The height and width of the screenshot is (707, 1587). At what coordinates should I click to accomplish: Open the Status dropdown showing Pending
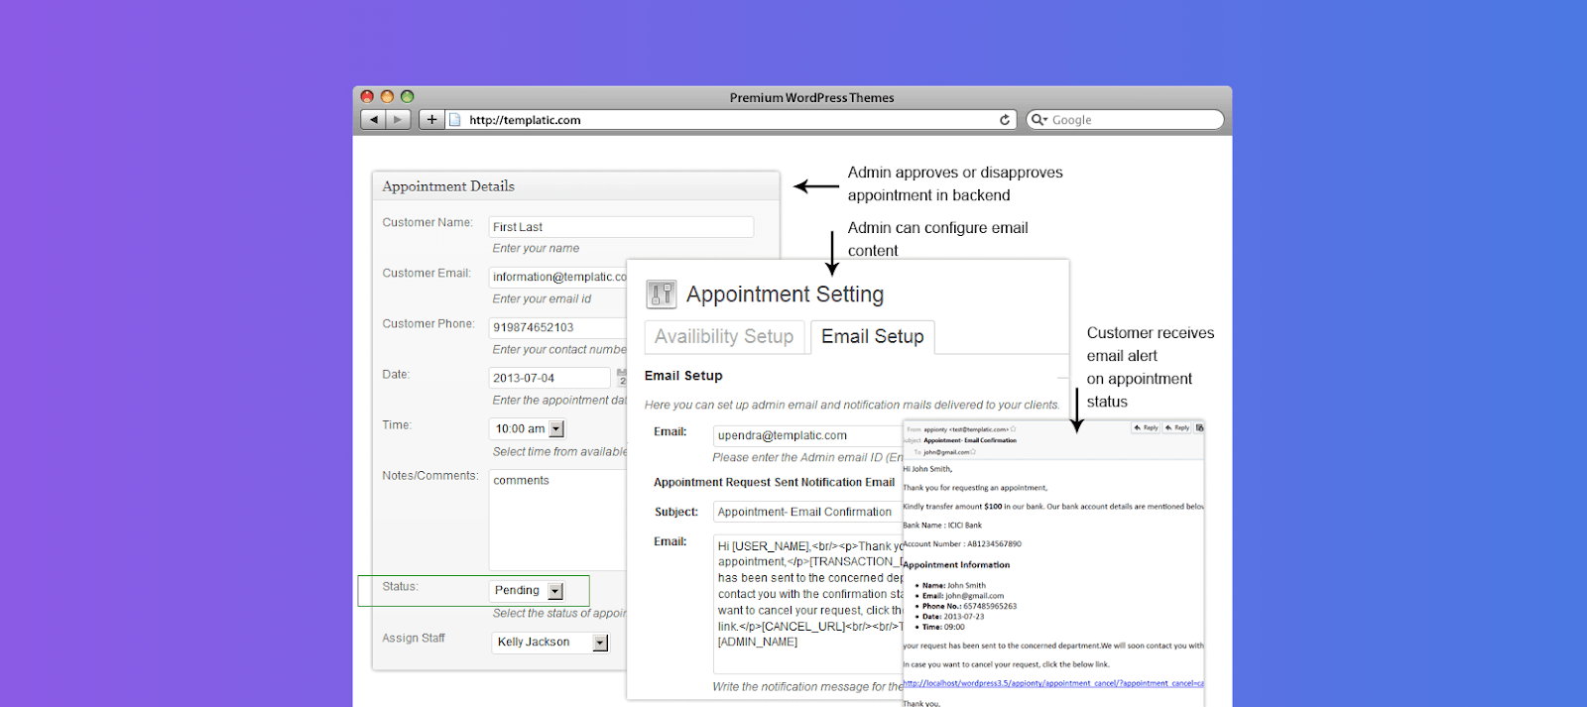pos(529,590)
